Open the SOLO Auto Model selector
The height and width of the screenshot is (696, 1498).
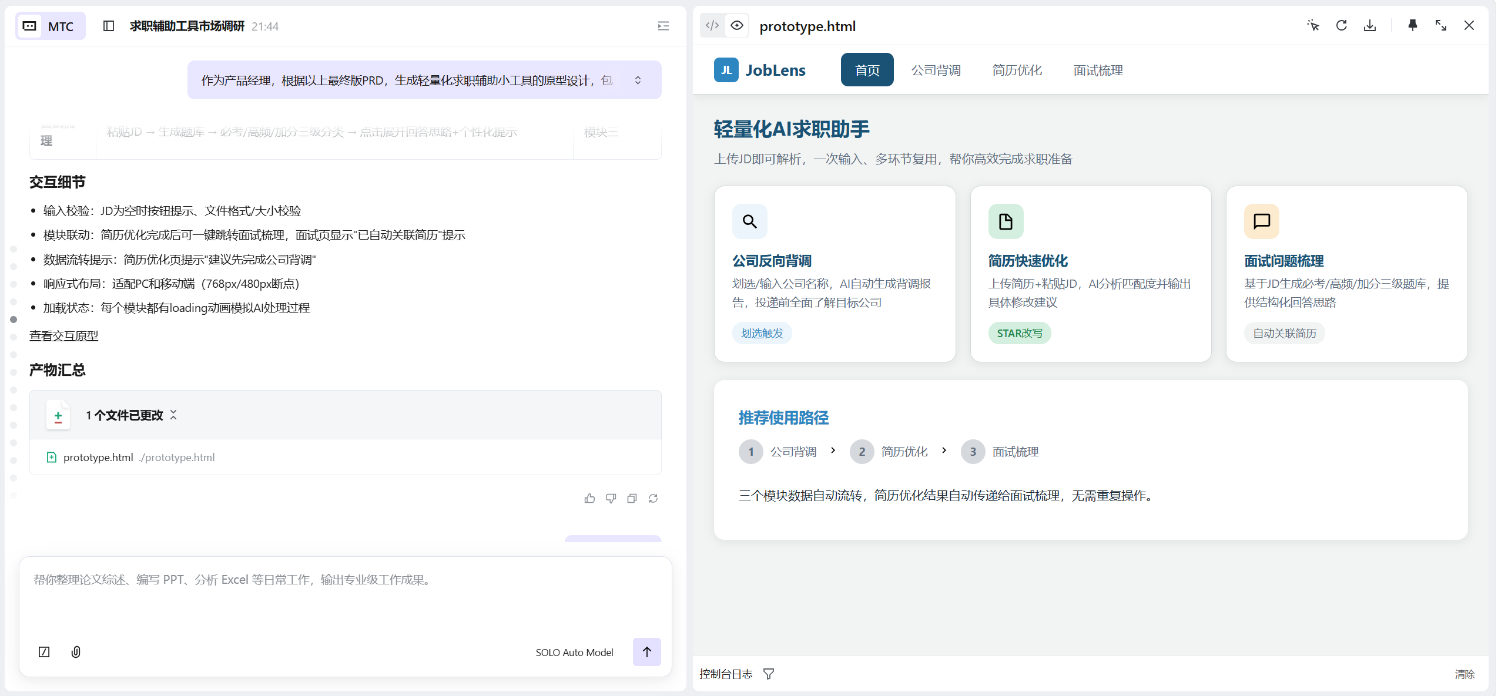(574, 652)
